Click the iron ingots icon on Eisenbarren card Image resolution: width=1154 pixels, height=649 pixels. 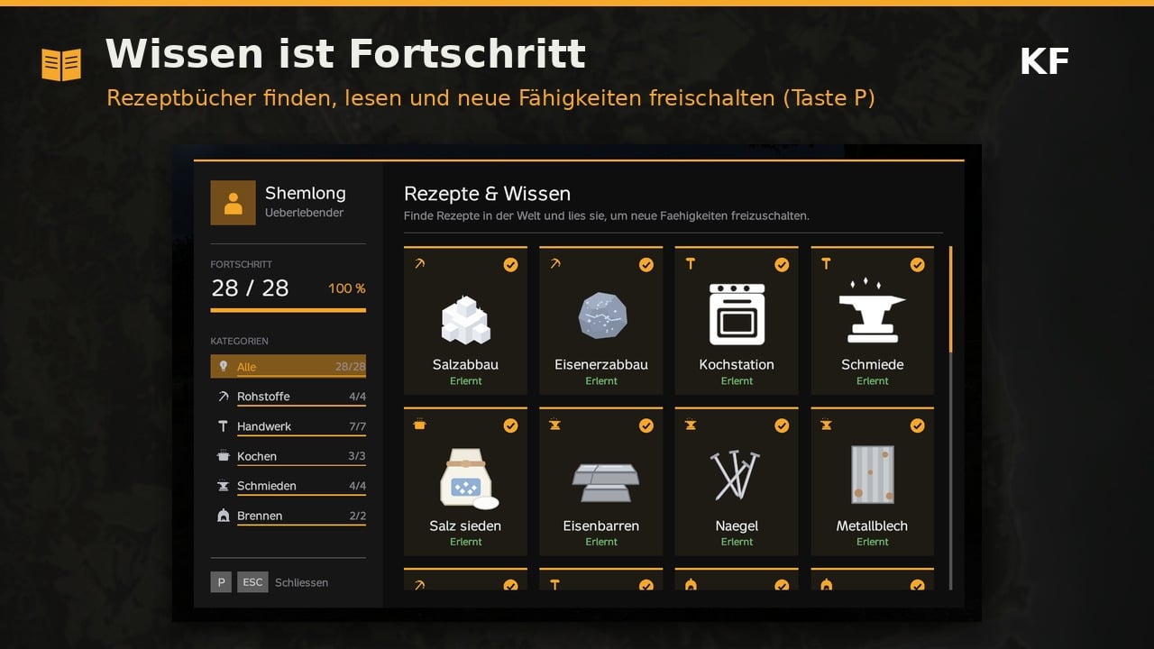[x=606, y=481]
